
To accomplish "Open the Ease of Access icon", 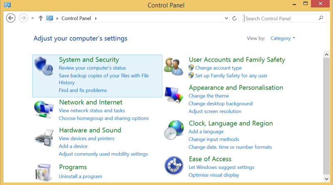I will [174, 166].
